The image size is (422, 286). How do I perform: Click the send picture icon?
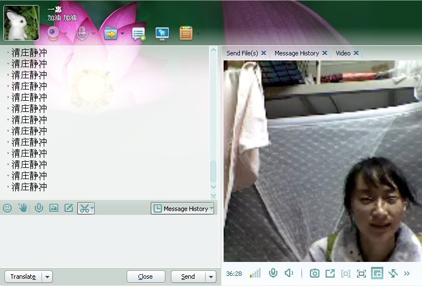54,208
